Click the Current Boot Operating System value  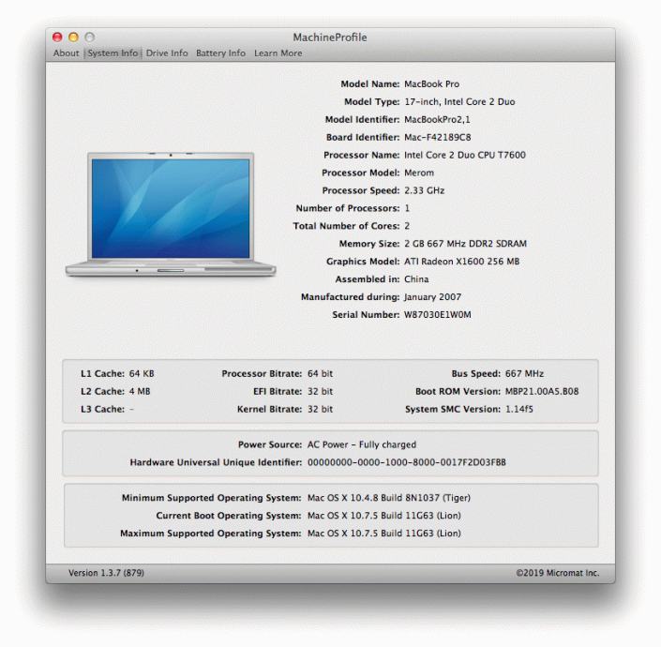tap(384, 516)
